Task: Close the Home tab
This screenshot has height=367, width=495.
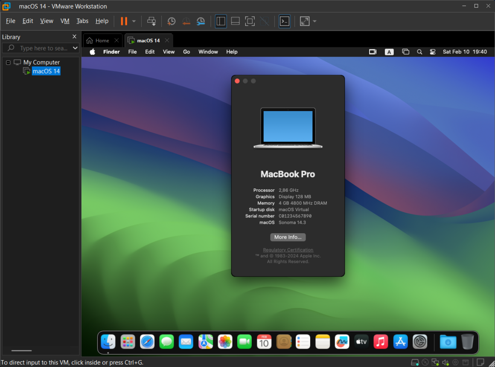Action: click(116, 40)
